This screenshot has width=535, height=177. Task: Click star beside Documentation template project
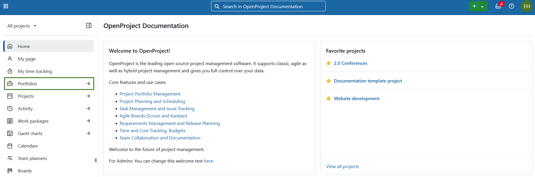329,81
